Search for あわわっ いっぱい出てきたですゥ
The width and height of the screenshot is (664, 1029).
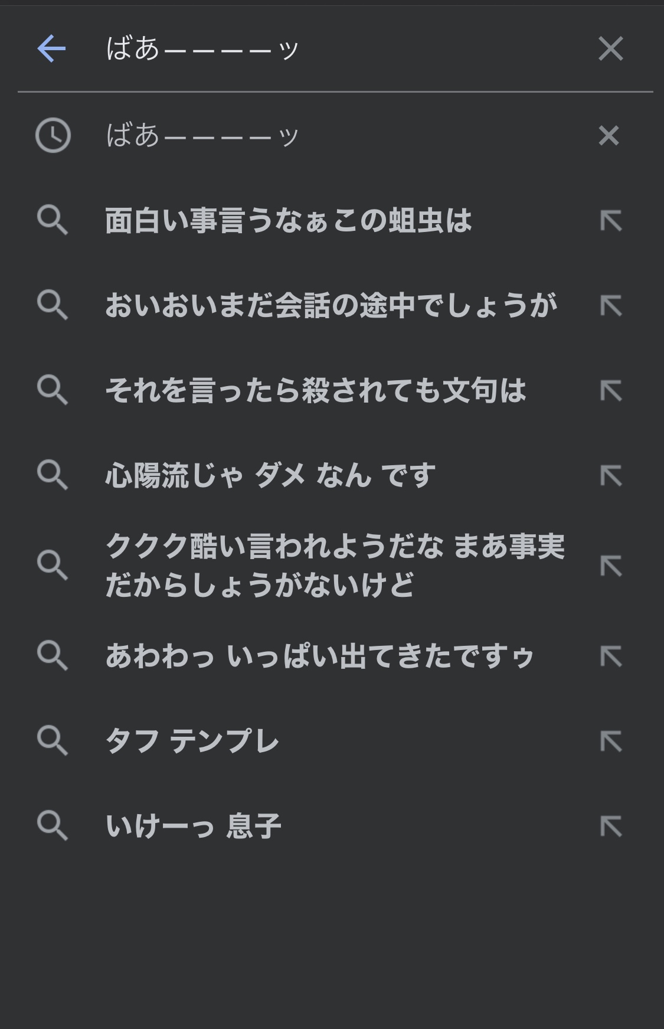coord(319,656)
